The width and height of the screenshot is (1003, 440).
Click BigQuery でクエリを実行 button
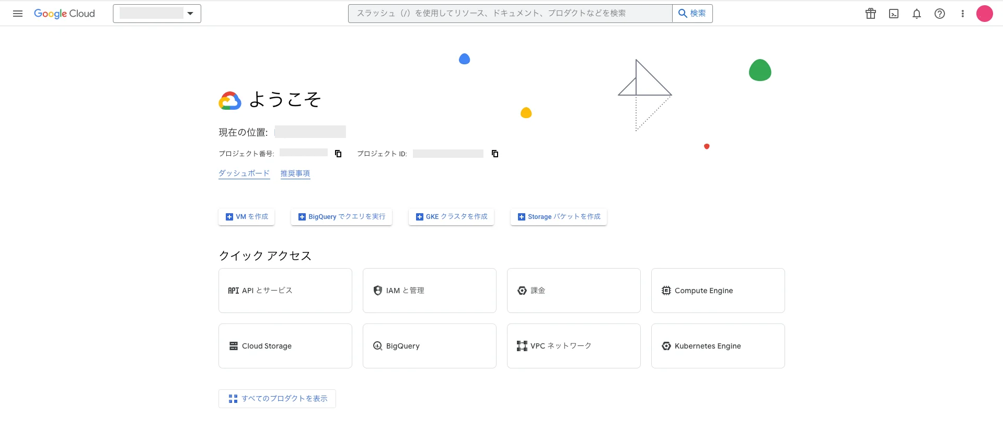342,217
